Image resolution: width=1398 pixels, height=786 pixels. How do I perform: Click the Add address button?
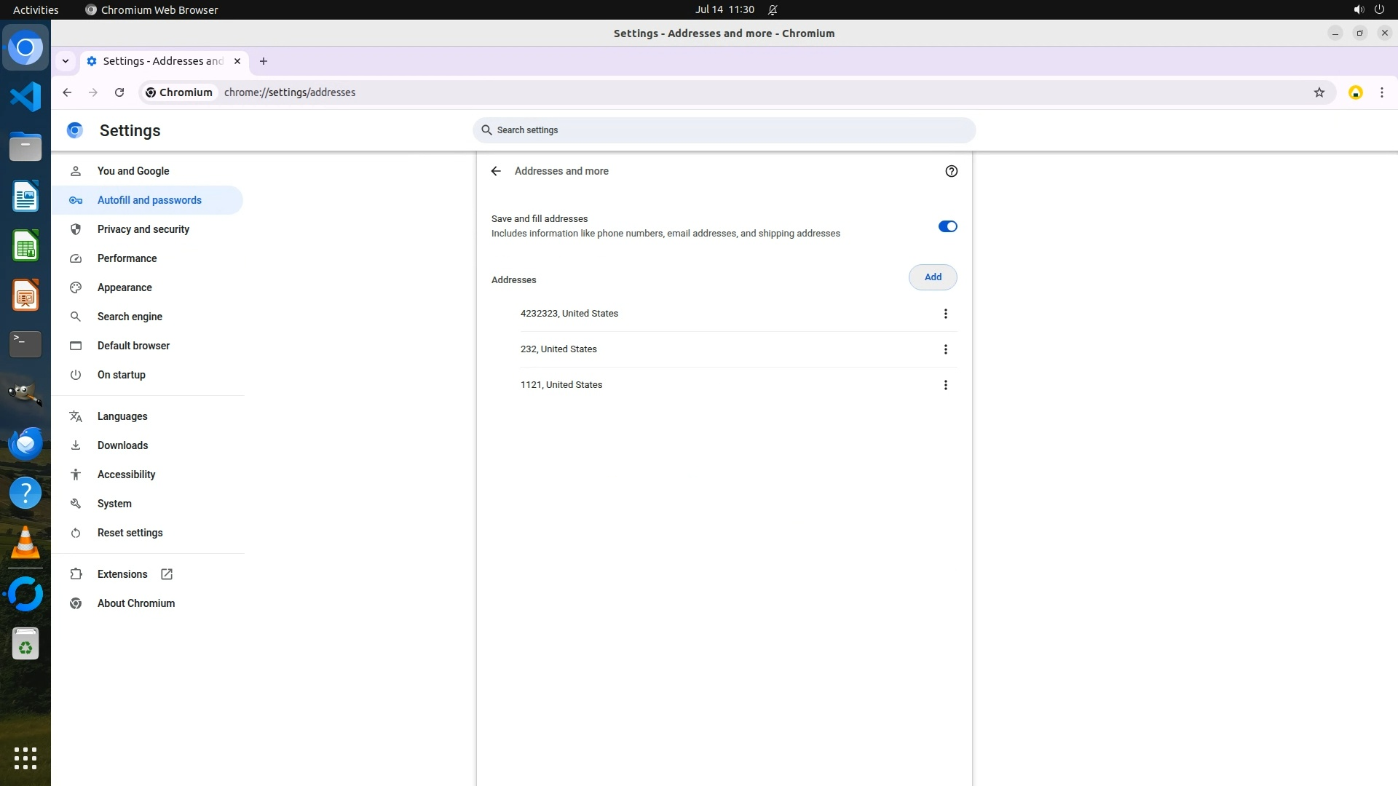click(x=932, y=277)
